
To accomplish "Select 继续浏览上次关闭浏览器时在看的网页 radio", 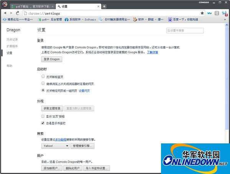I will tap(43, 83).
